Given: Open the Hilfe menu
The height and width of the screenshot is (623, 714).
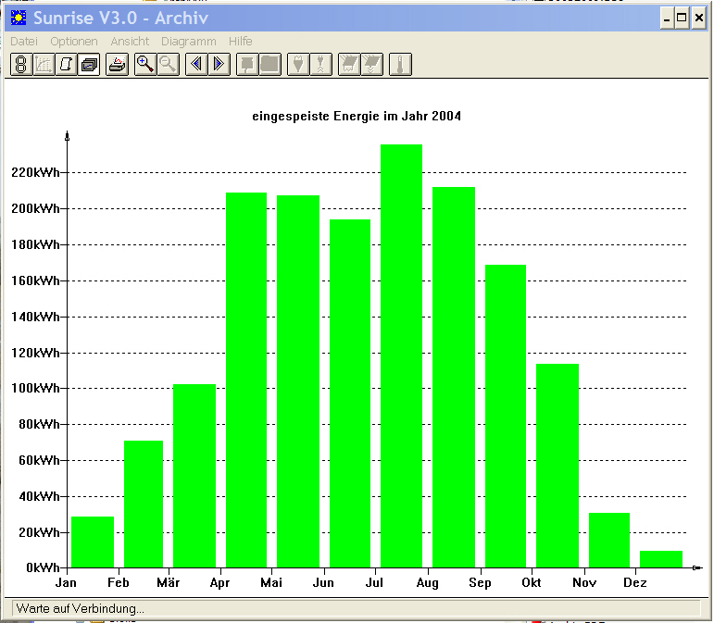Looking at the screenshot, I should (241, 42).
